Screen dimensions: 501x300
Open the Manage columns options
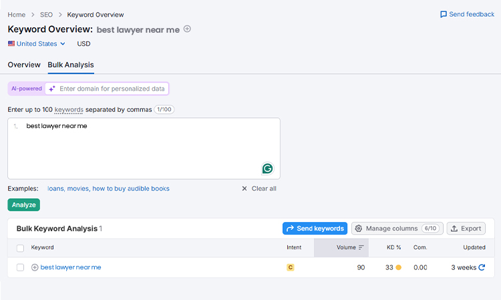[397, 228]
